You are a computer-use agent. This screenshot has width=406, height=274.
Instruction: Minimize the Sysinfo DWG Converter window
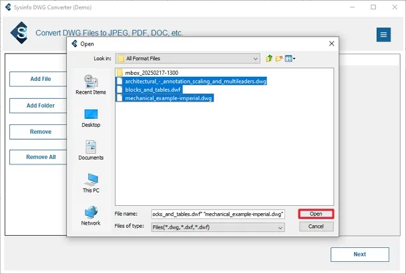pos(352,7)
